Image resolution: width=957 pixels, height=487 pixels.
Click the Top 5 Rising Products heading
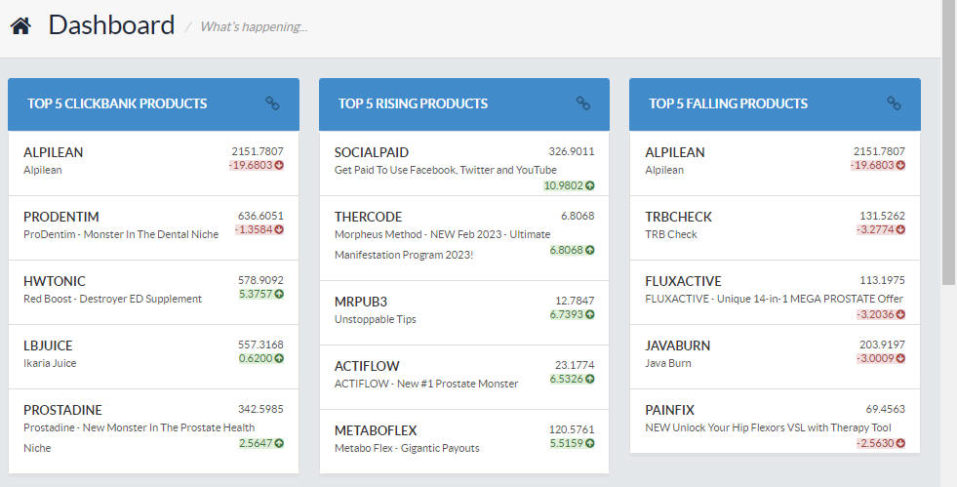pos(414,103)
